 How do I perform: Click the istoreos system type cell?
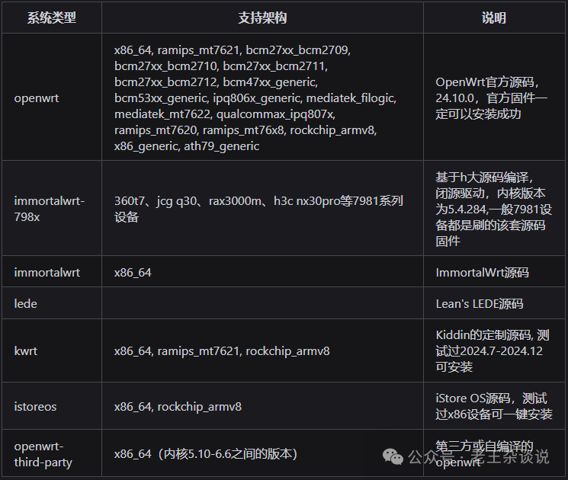click(35, 406)
